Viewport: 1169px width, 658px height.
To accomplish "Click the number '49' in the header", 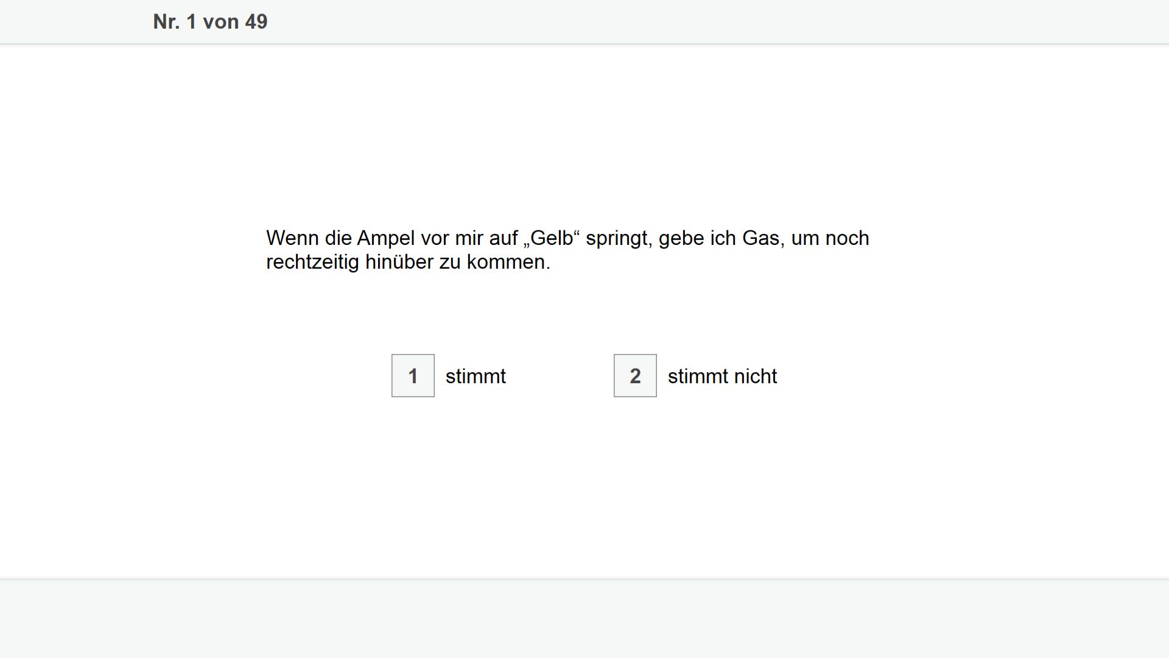I will pos(256,22).
